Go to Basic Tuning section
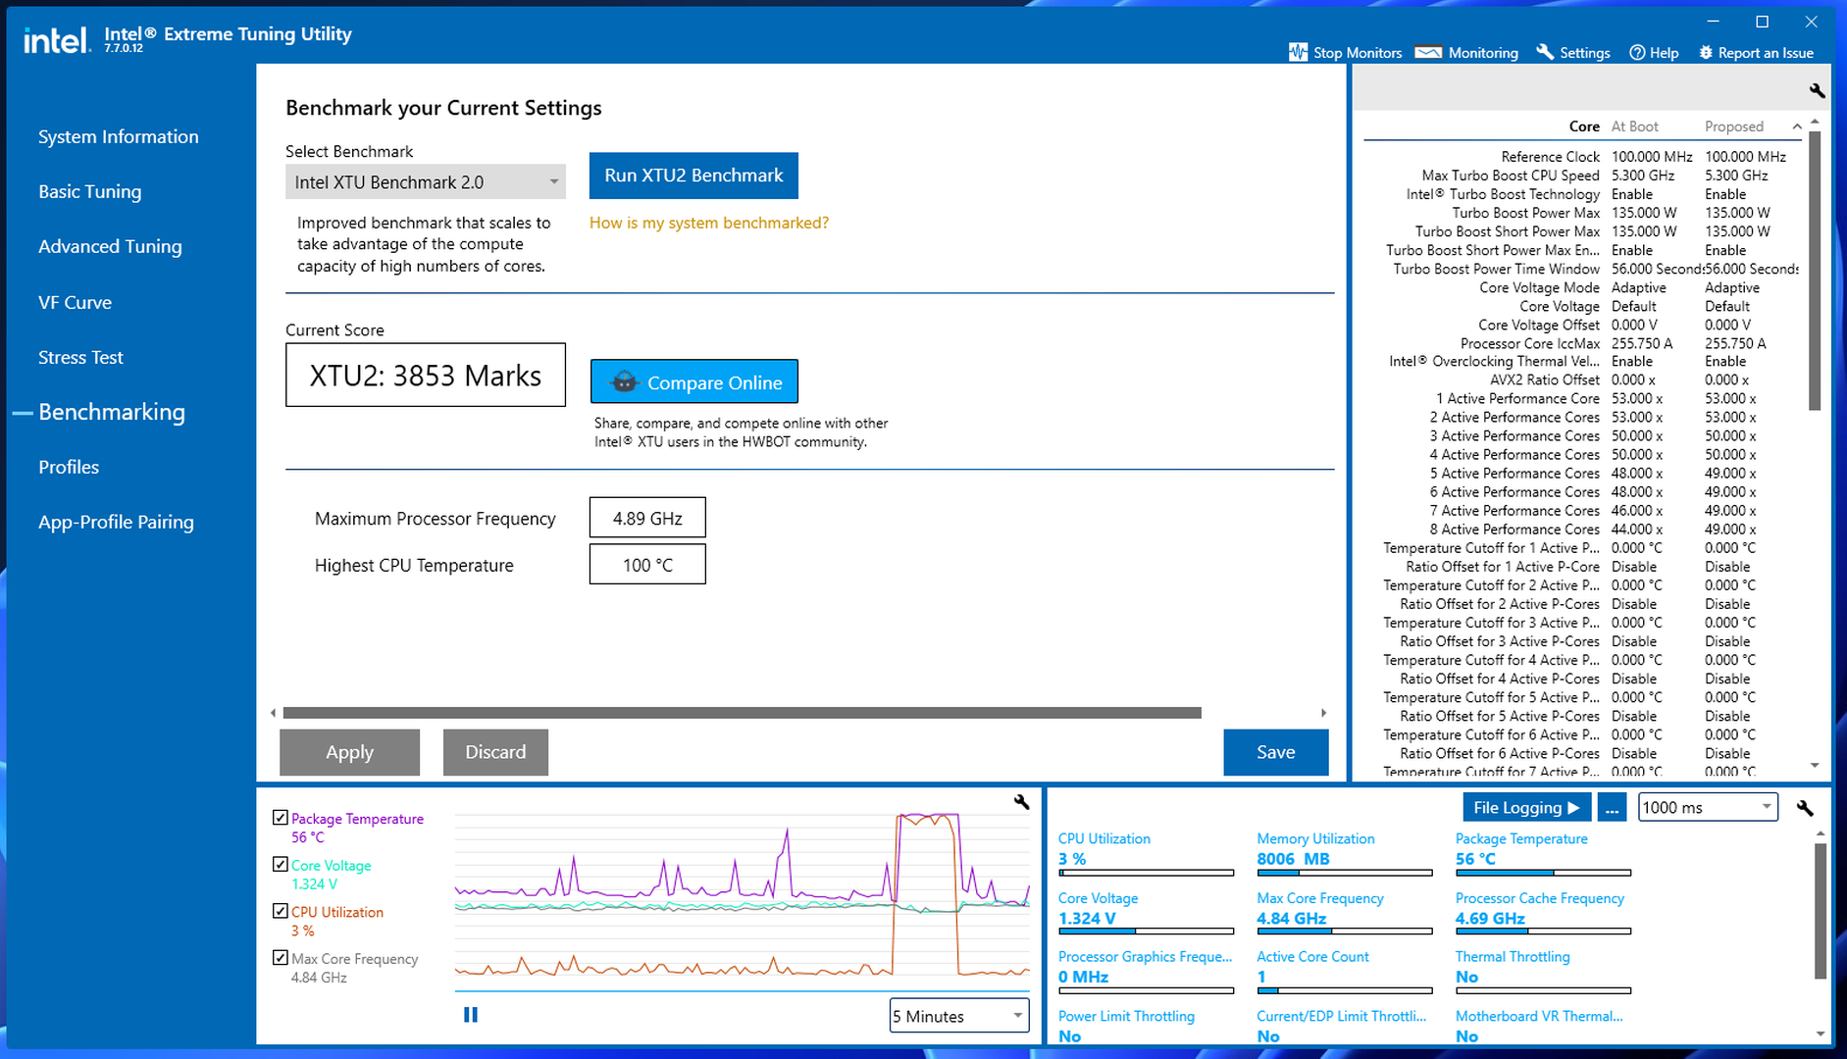The width and height of the screenshot is (1847, 1059). [x=89, y=192]
